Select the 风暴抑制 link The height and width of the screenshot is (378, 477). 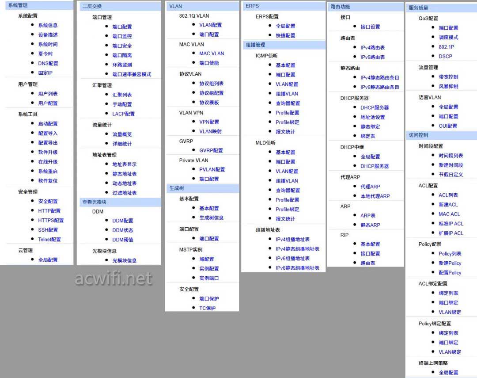(448, 86)
